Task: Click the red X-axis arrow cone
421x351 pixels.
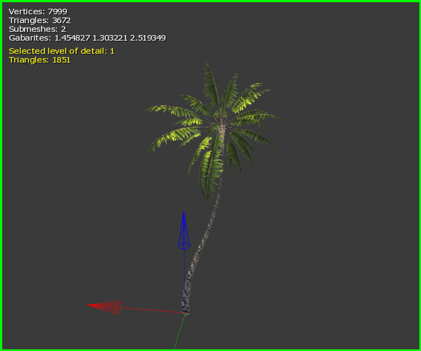Action: (105, 307)
